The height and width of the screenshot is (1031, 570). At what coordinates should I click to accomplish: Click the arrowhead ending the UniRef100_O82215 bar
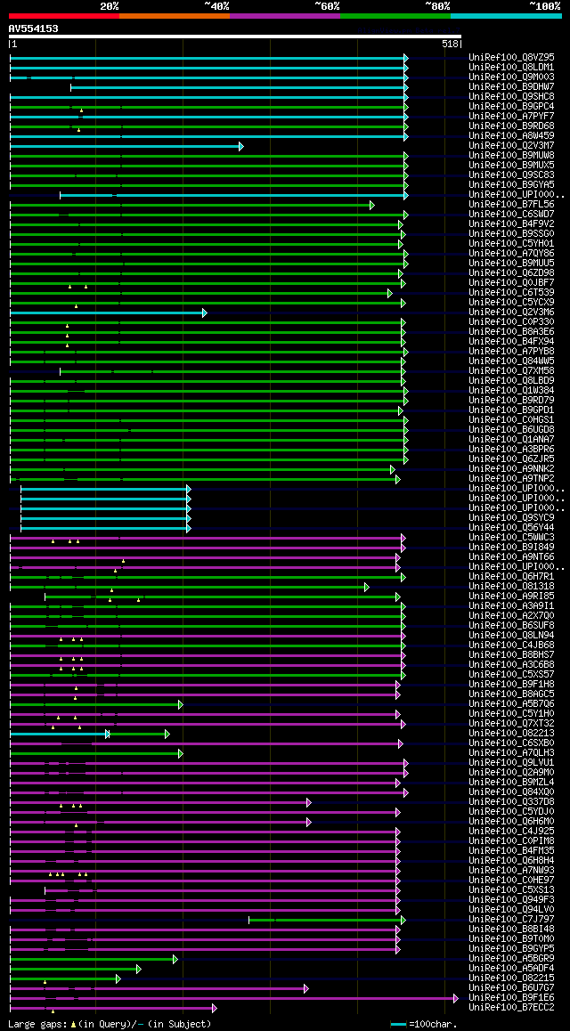[x=118, y=979]
